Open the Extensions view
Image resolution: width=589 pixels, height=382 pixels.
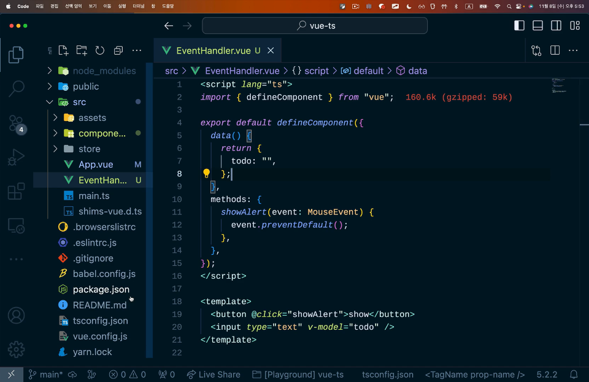click(17, 192)
